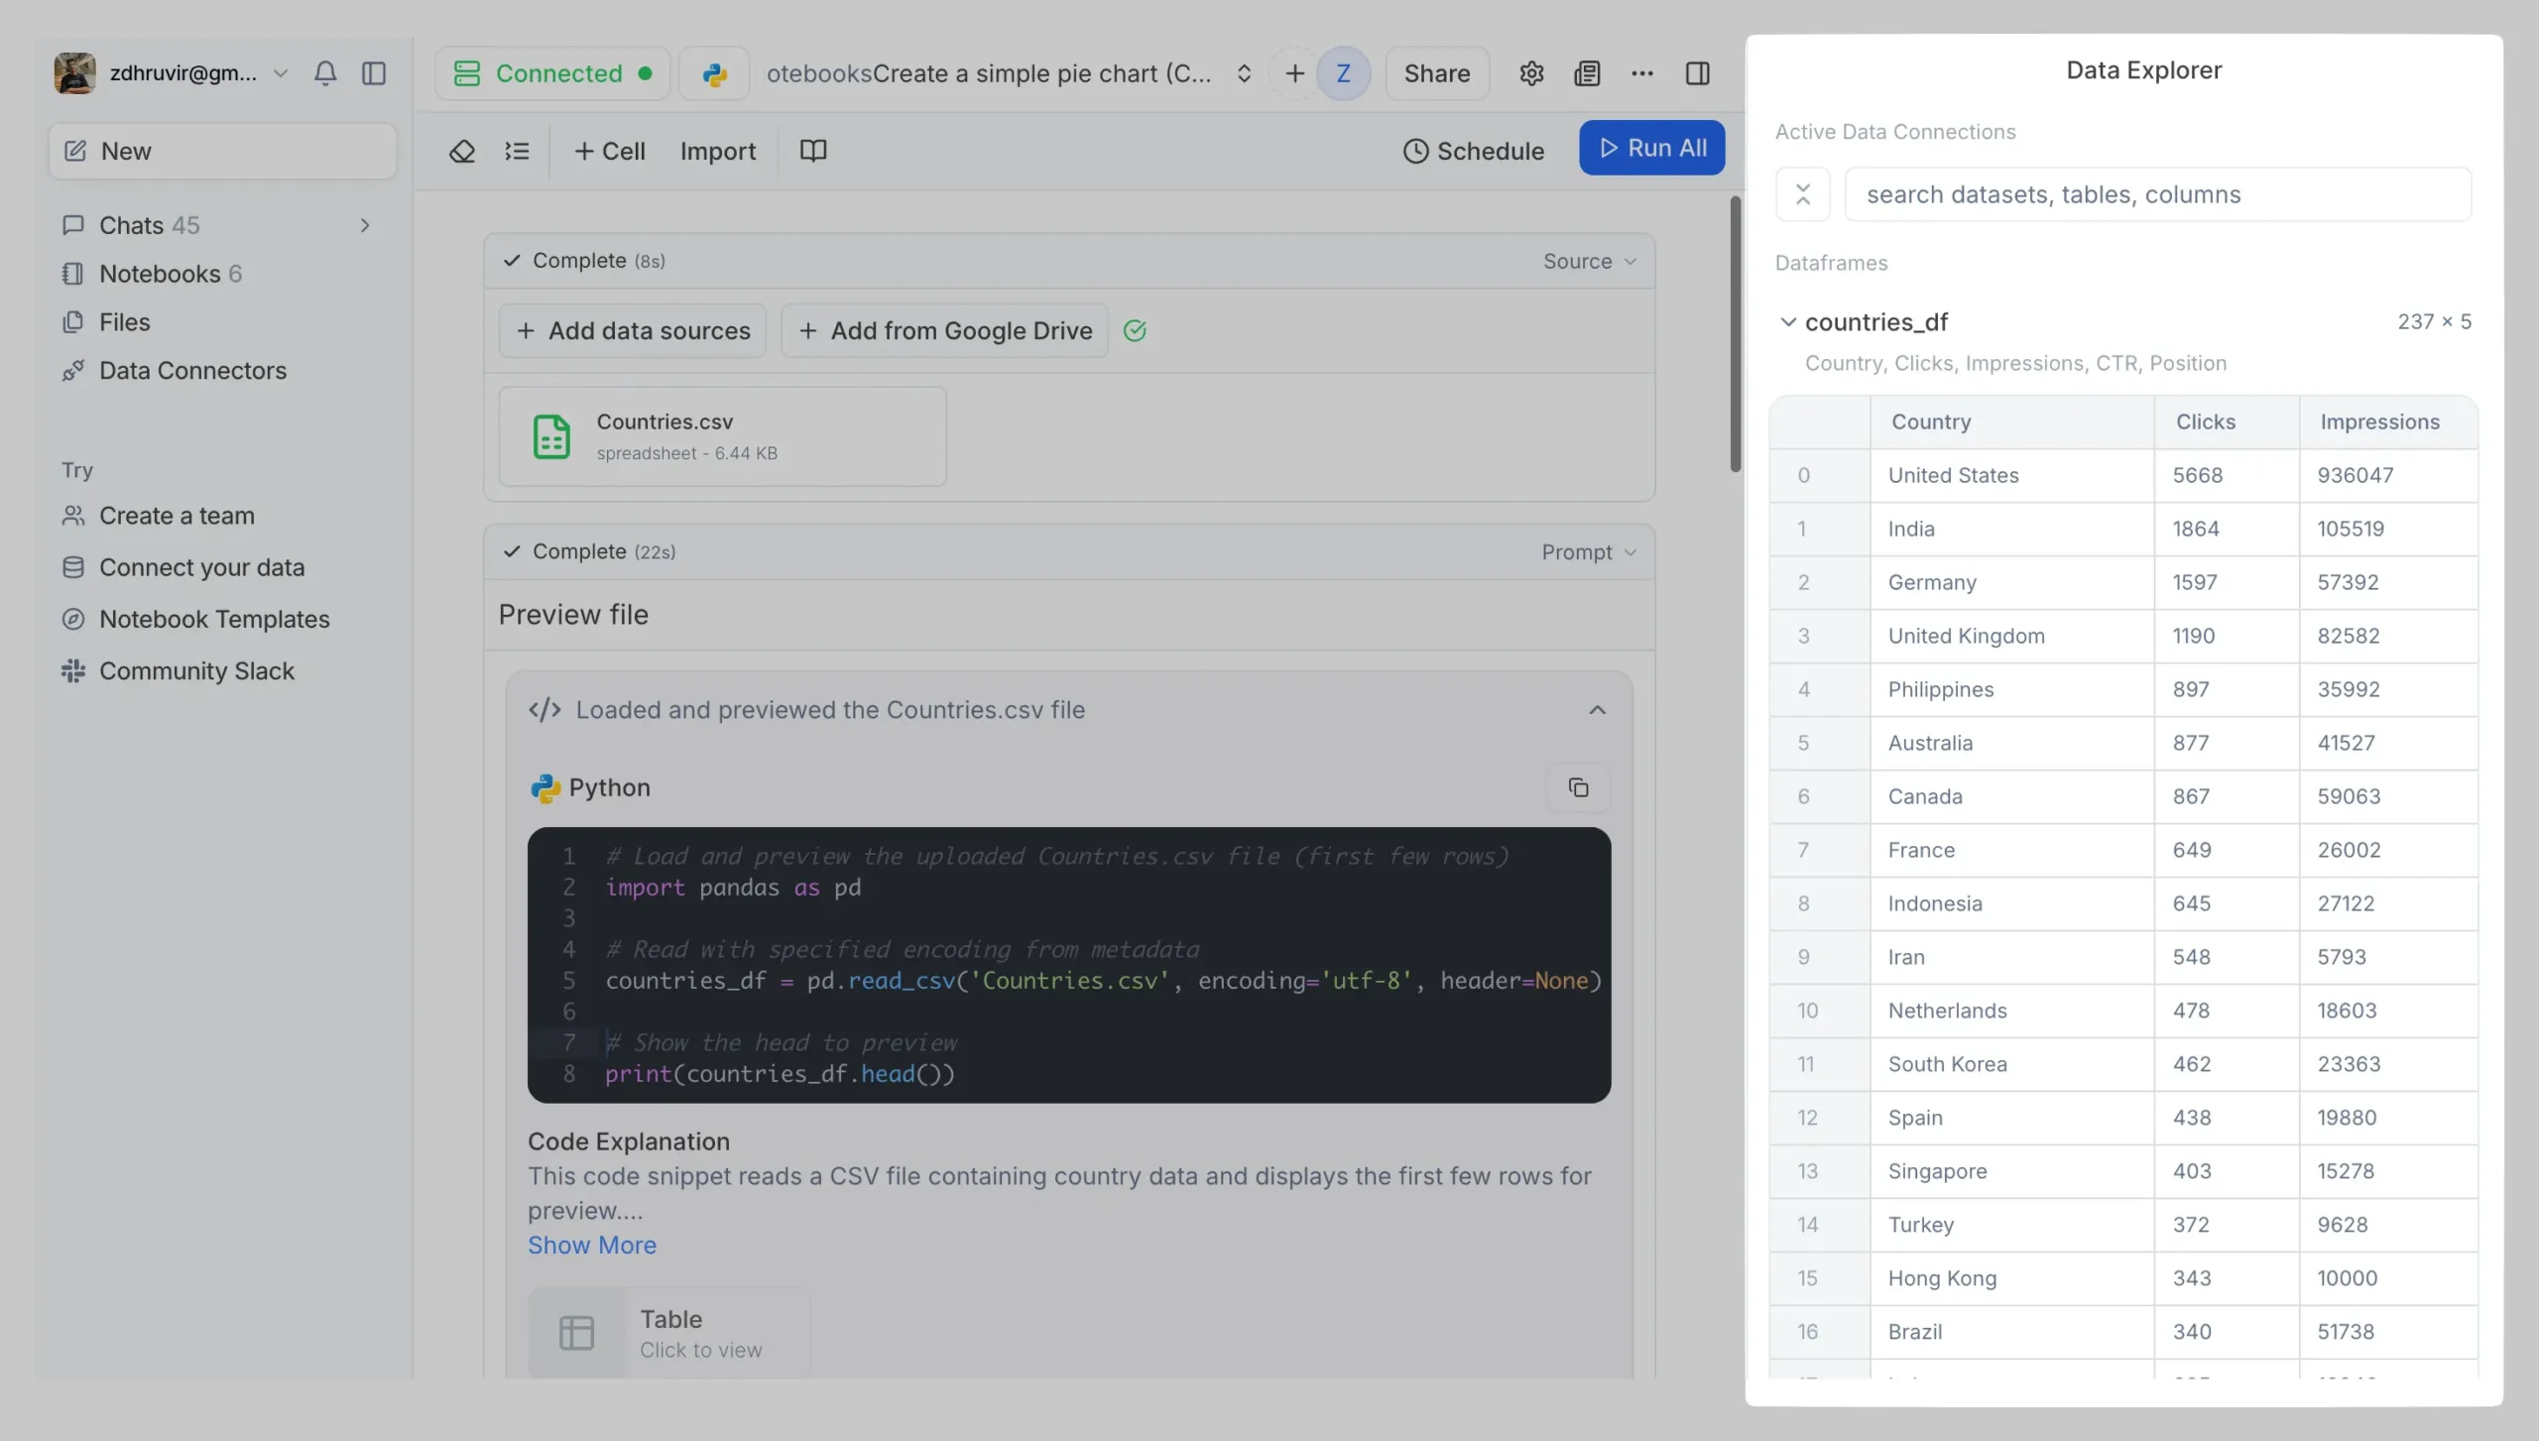Open the table of contents list icon
This screenshot has width=2539, height=1441.
click(x=517, y=151)
